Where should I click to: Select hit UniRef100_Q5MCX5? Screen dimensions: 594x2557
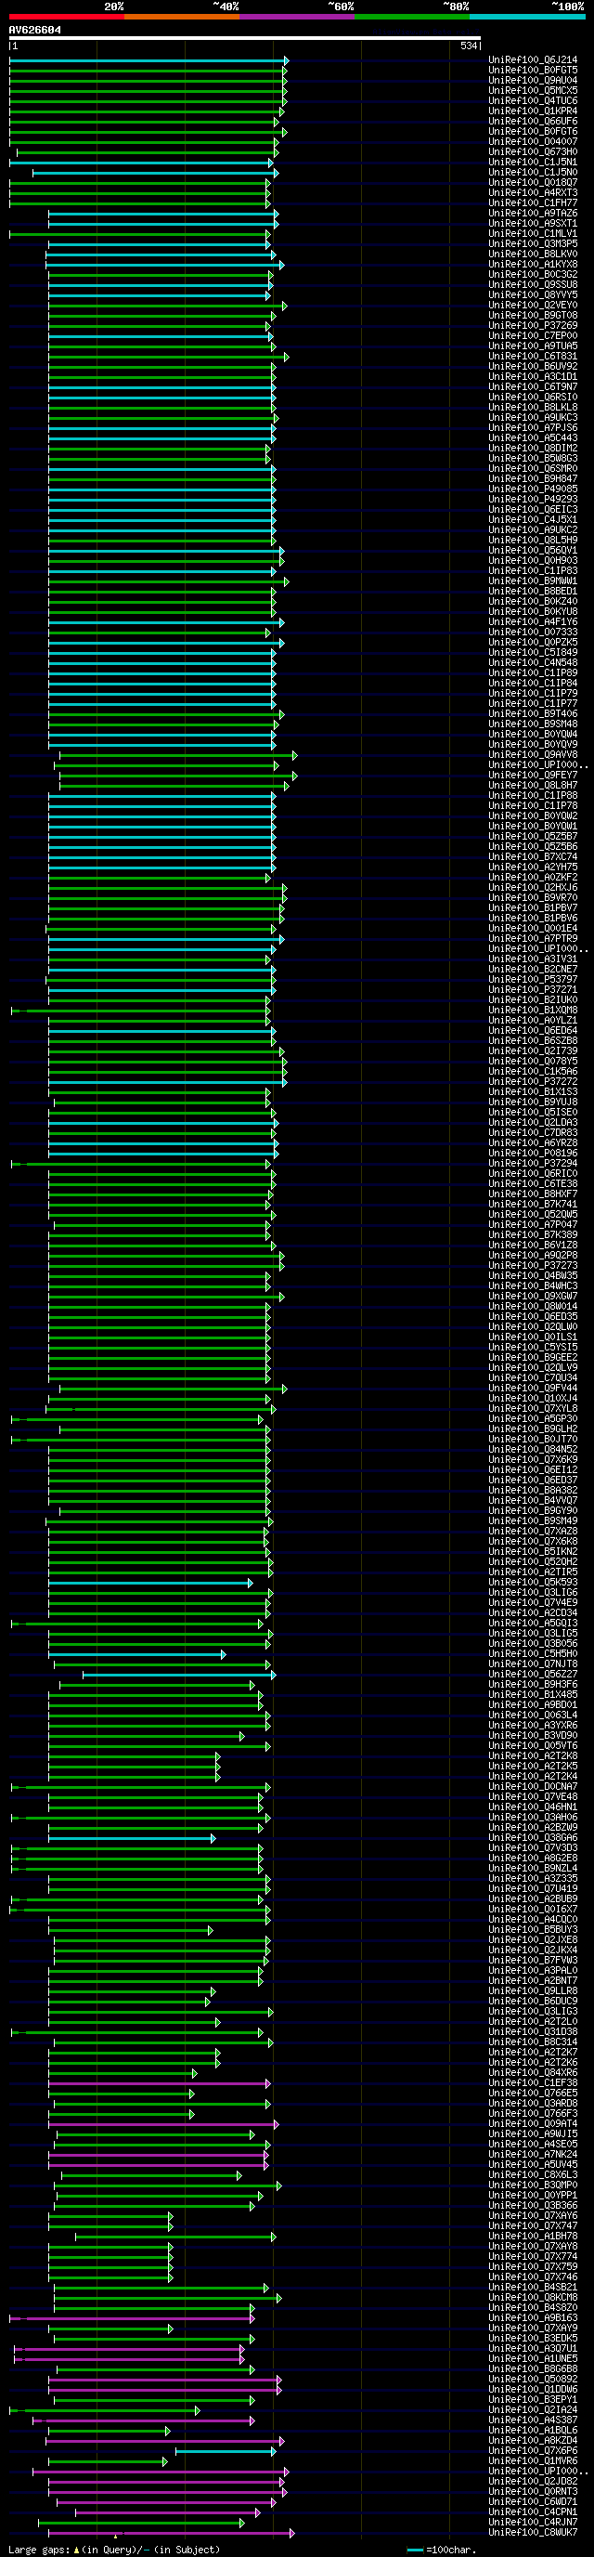click(533, 90)
